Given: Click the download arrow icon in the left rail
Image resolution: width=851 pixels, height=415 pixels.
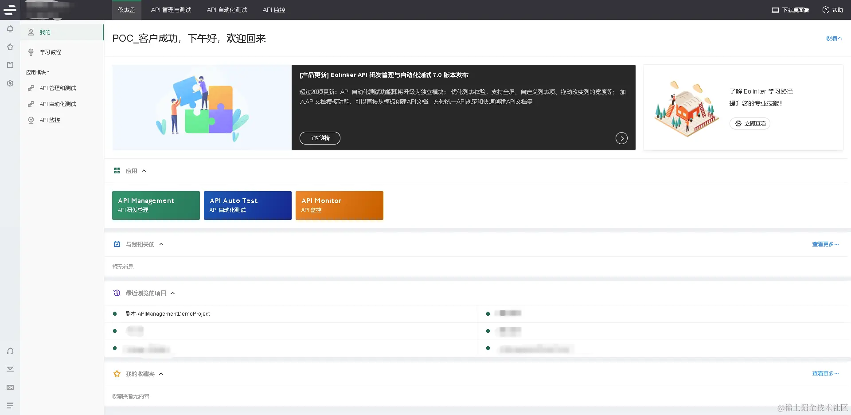Looking at the screenshot, I should pyautogui.click(x=10, y=369).
